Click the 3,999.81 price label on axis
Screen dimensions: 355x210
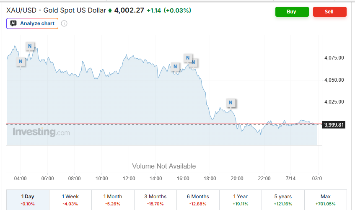coord(334,125)
